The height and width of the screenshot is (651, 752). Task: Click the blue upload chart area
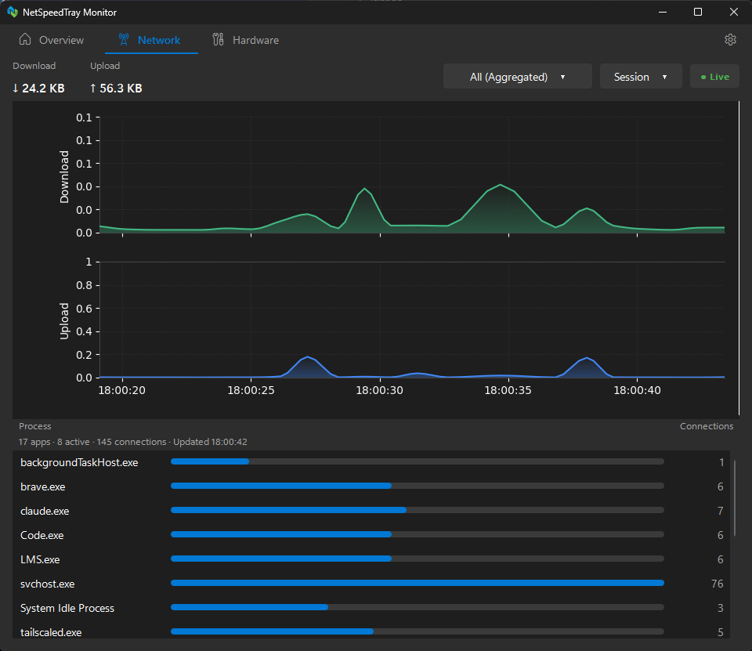tap(412, 320)
